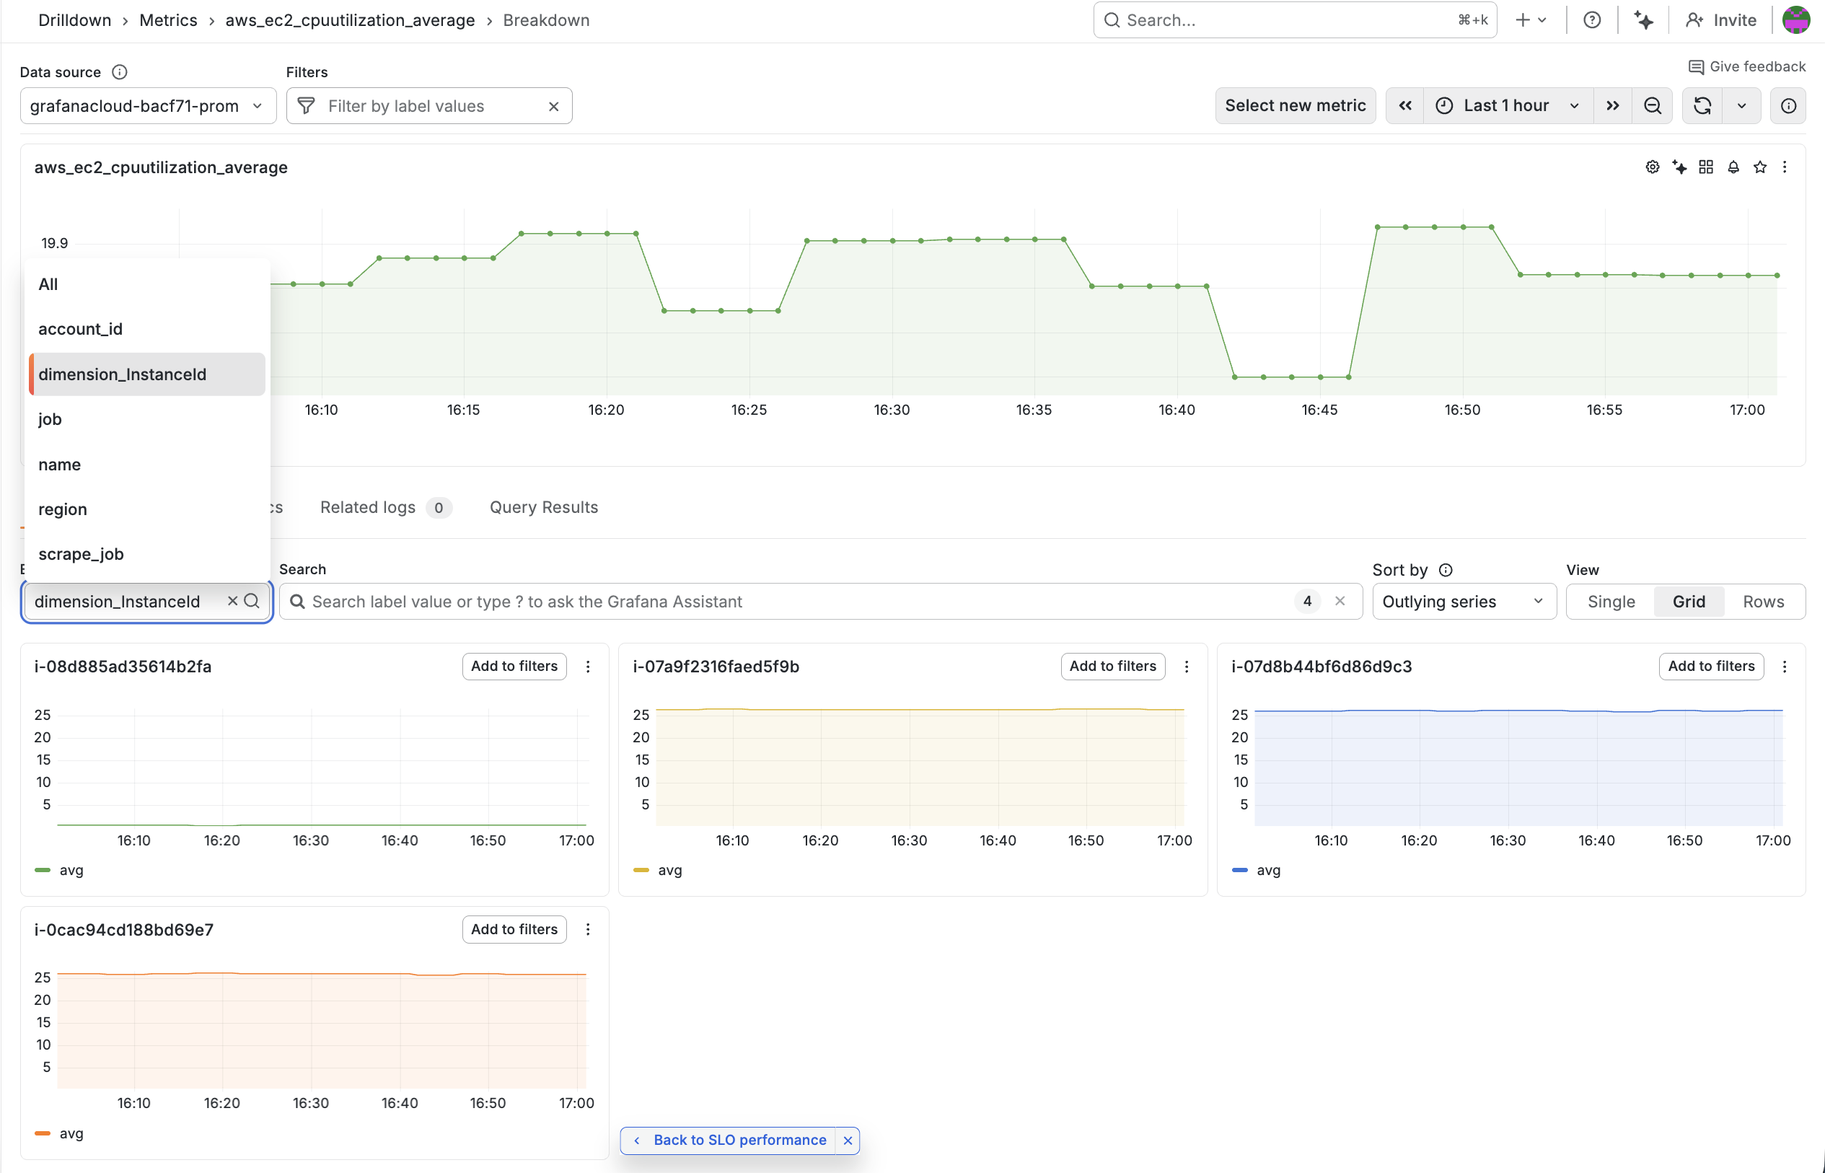The width and height of the screenshot is (1825, 1173).
Task: Open the i-07a9f2316faed5f9b panel three-dot menu
Action: tap(1187, 667)
